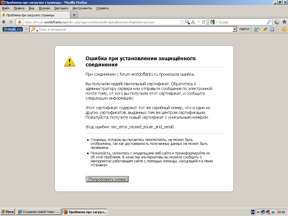The image size is (288, 216).
Task: Switch to 'Создание новой темы' Internet Explorer taskbar item
Action: 39,212
